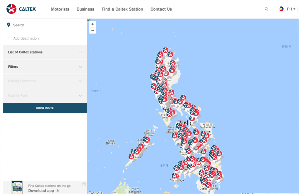Image resolution: width=299 pixels, height=194 pixels.
Task: Open the PH country selector dropdown
Action: 291,9
